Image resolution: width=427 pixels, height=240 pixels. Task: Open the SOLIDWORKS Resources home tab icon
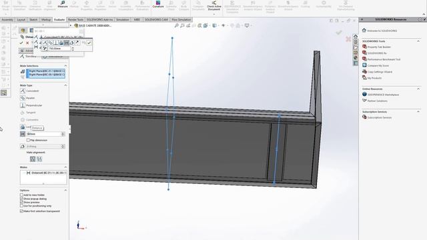click(x=356, y=37)
